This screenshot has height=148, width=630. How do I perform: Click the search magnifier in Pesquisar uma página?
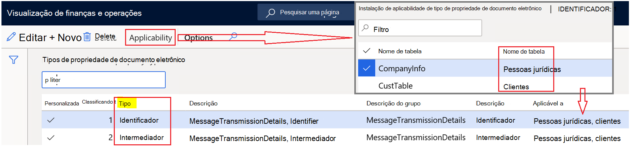click(x=271, y=13)
